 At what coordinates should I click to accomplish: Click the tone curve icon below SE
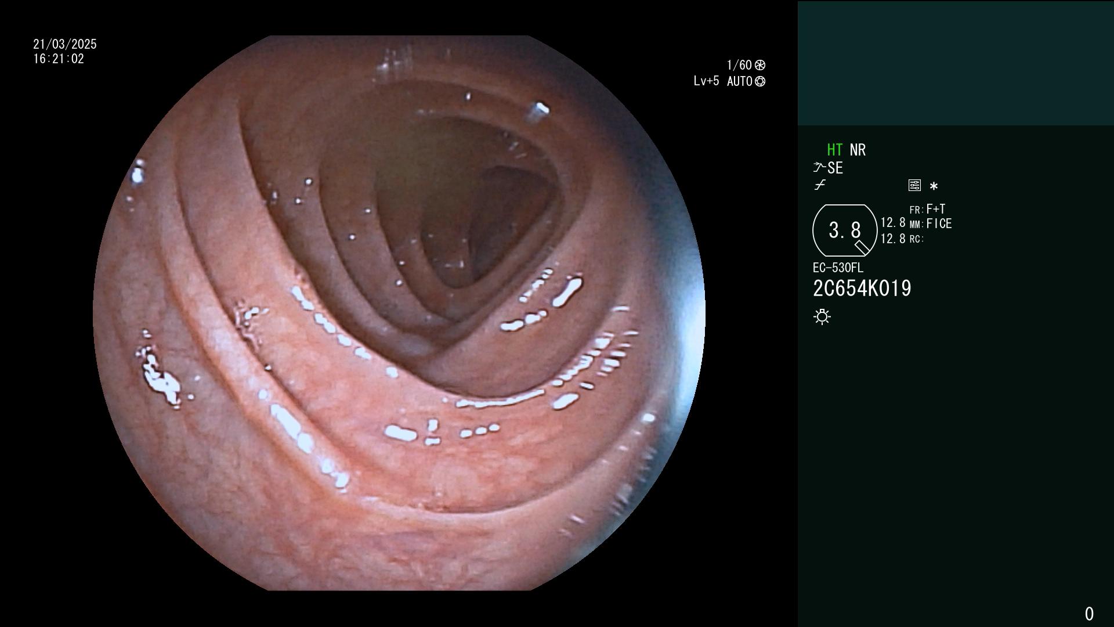pos(820,185)
